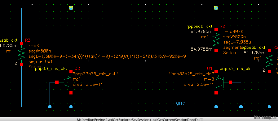Click the yellow crossed pin marker above R0
The width and height of the screenshot is (278, 121).
click(216, 8)
